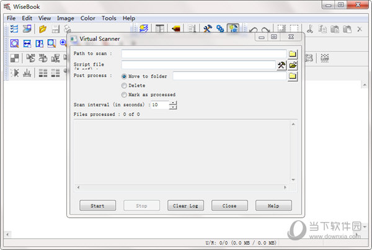Image resolution: width=372 pixels, height=250 pixels.
Task: Click the red pencil eraser toolbar icon
Action: (176, 29)
